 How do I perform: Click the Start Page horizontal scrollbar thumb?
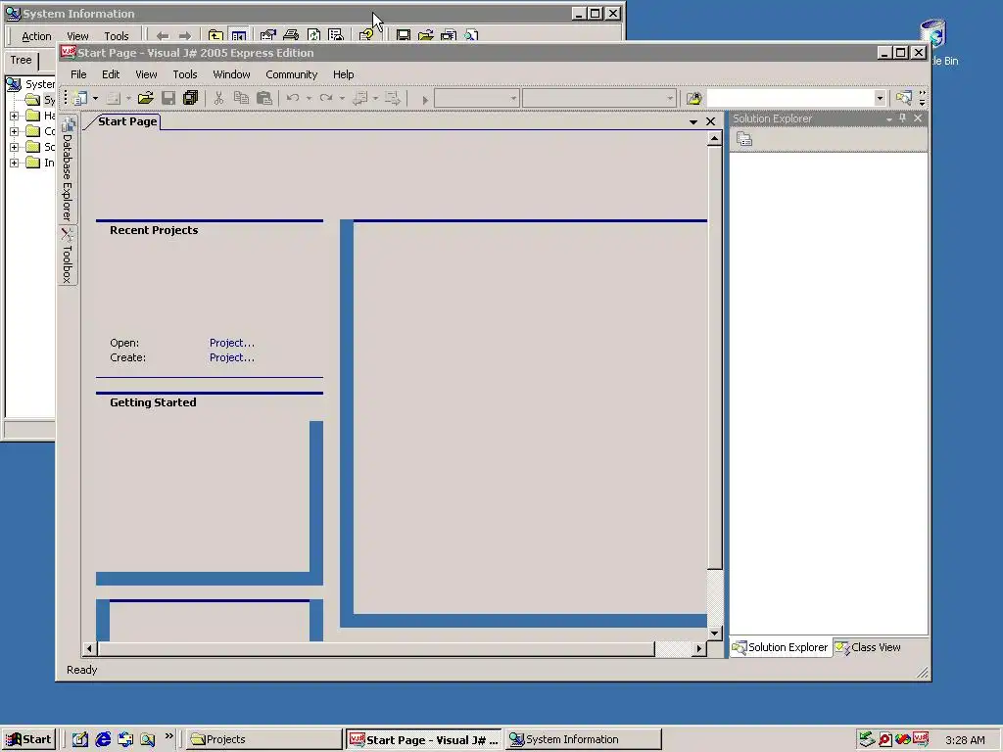(375, 648)
